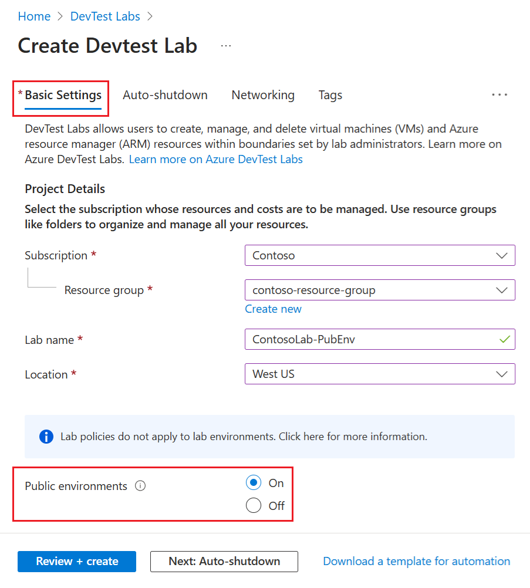Switch to the Auto-shutdown tab
Viewport: 530px width, 588px height.
[x=165, y=95]
